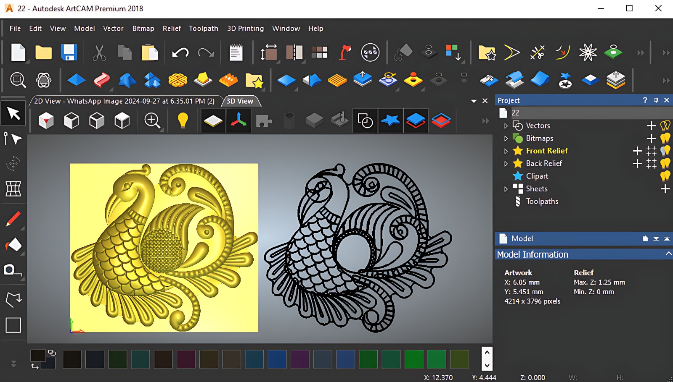The image size is (673, 382).
Task: Expand the Front Relief tree node
Action: tap(506, 151)
